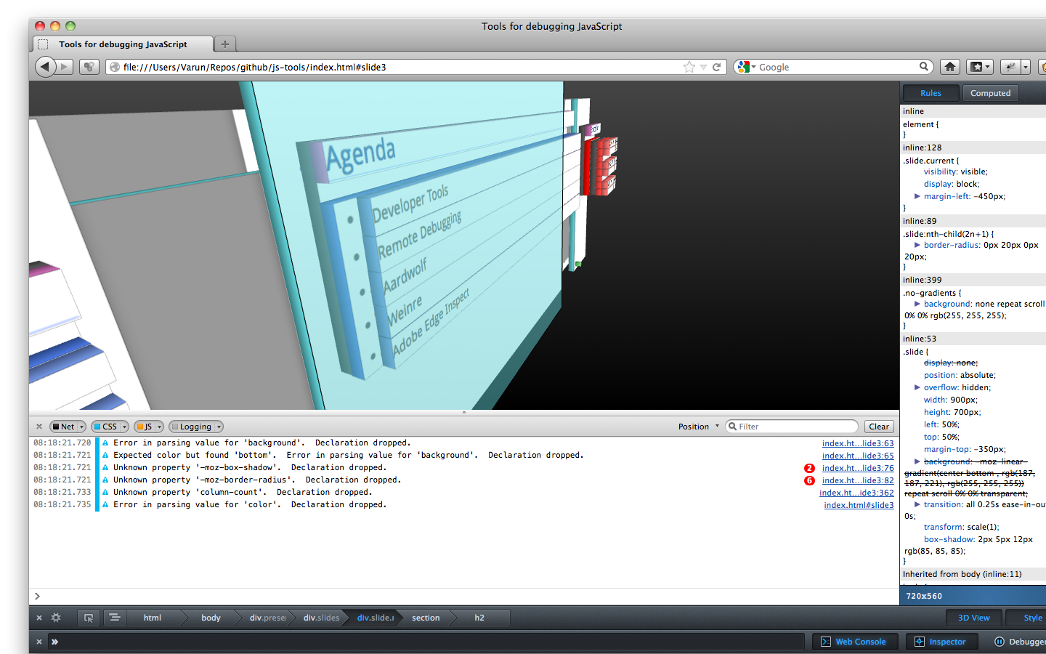Open inspector settings gear icon
Image resolution: width=1046 pixels, height=654 pixels.
tap(56, 618)
